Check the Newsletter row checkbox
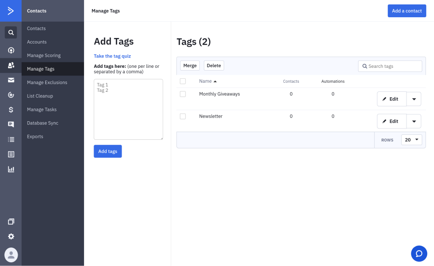Viewport: 434px width, 266px height. [183, 116]
